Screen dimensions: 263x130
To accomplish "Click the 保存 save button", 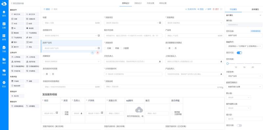I will point(208,9).
